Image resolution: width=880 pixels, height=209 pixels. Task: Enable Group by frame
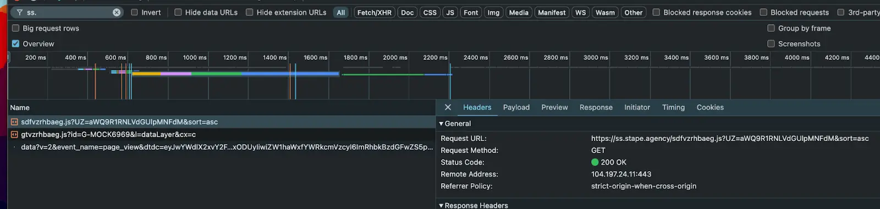click(x=771, y=28)
